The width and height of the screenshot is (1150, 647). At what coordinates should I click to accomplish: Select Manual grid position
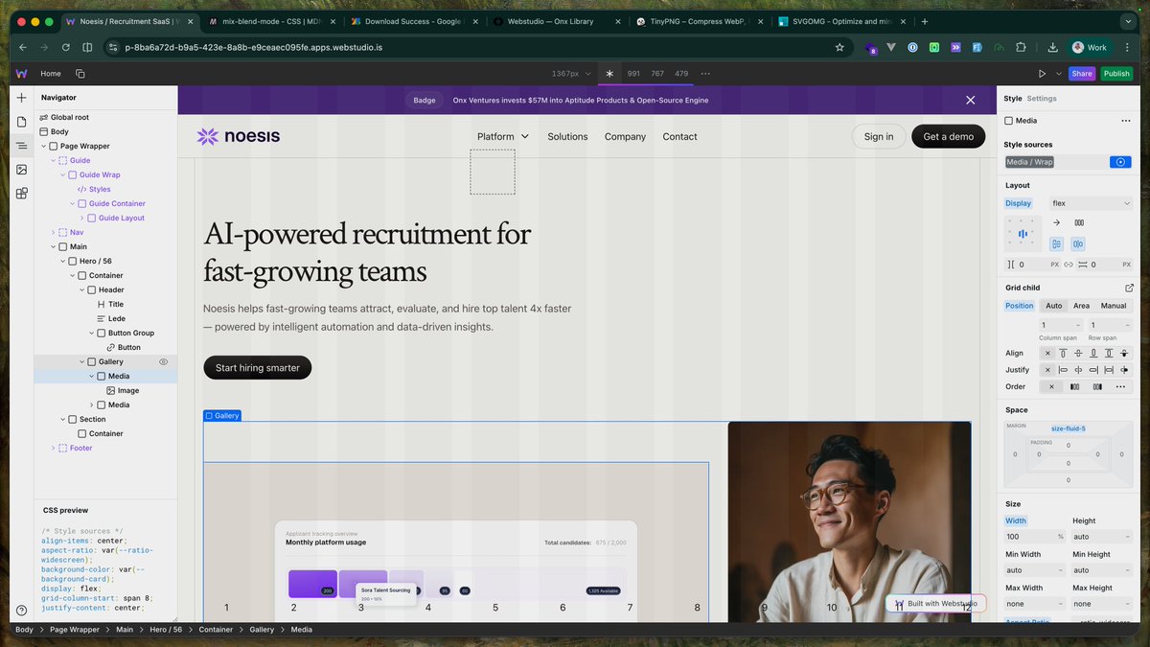[1114, 306]
